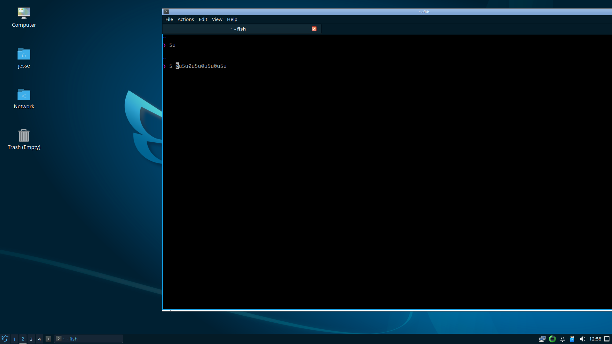Select the '~ - fish' terminal tab
The height and width of the screenshot is (344, 612).
pyautogui.click(x=242, y=29)
